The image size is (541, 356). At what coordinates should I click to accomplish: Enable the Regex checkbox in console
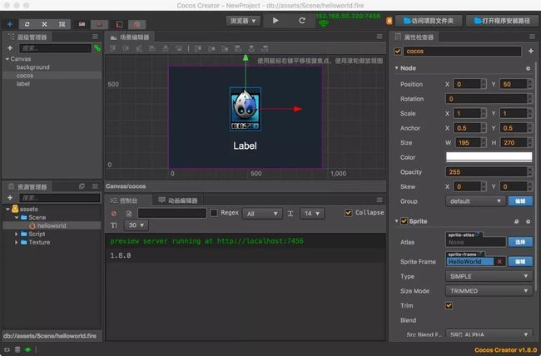(214, 213)
